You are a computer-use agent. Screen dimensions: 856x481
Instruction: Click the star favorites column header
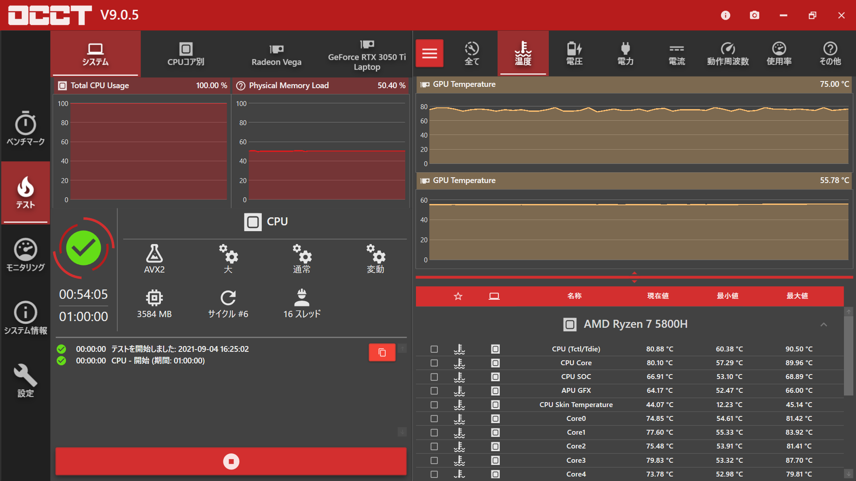(458, 296)
